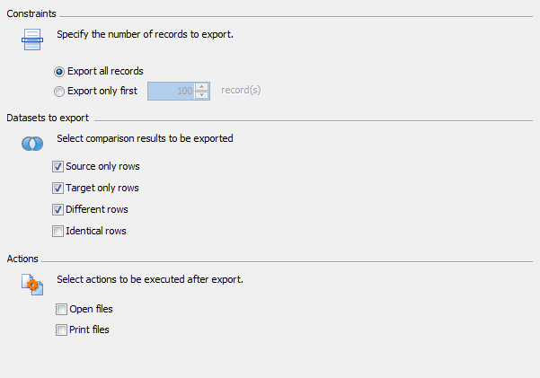
Task: Click the record count field showing 100
Action: click(171, 91)
